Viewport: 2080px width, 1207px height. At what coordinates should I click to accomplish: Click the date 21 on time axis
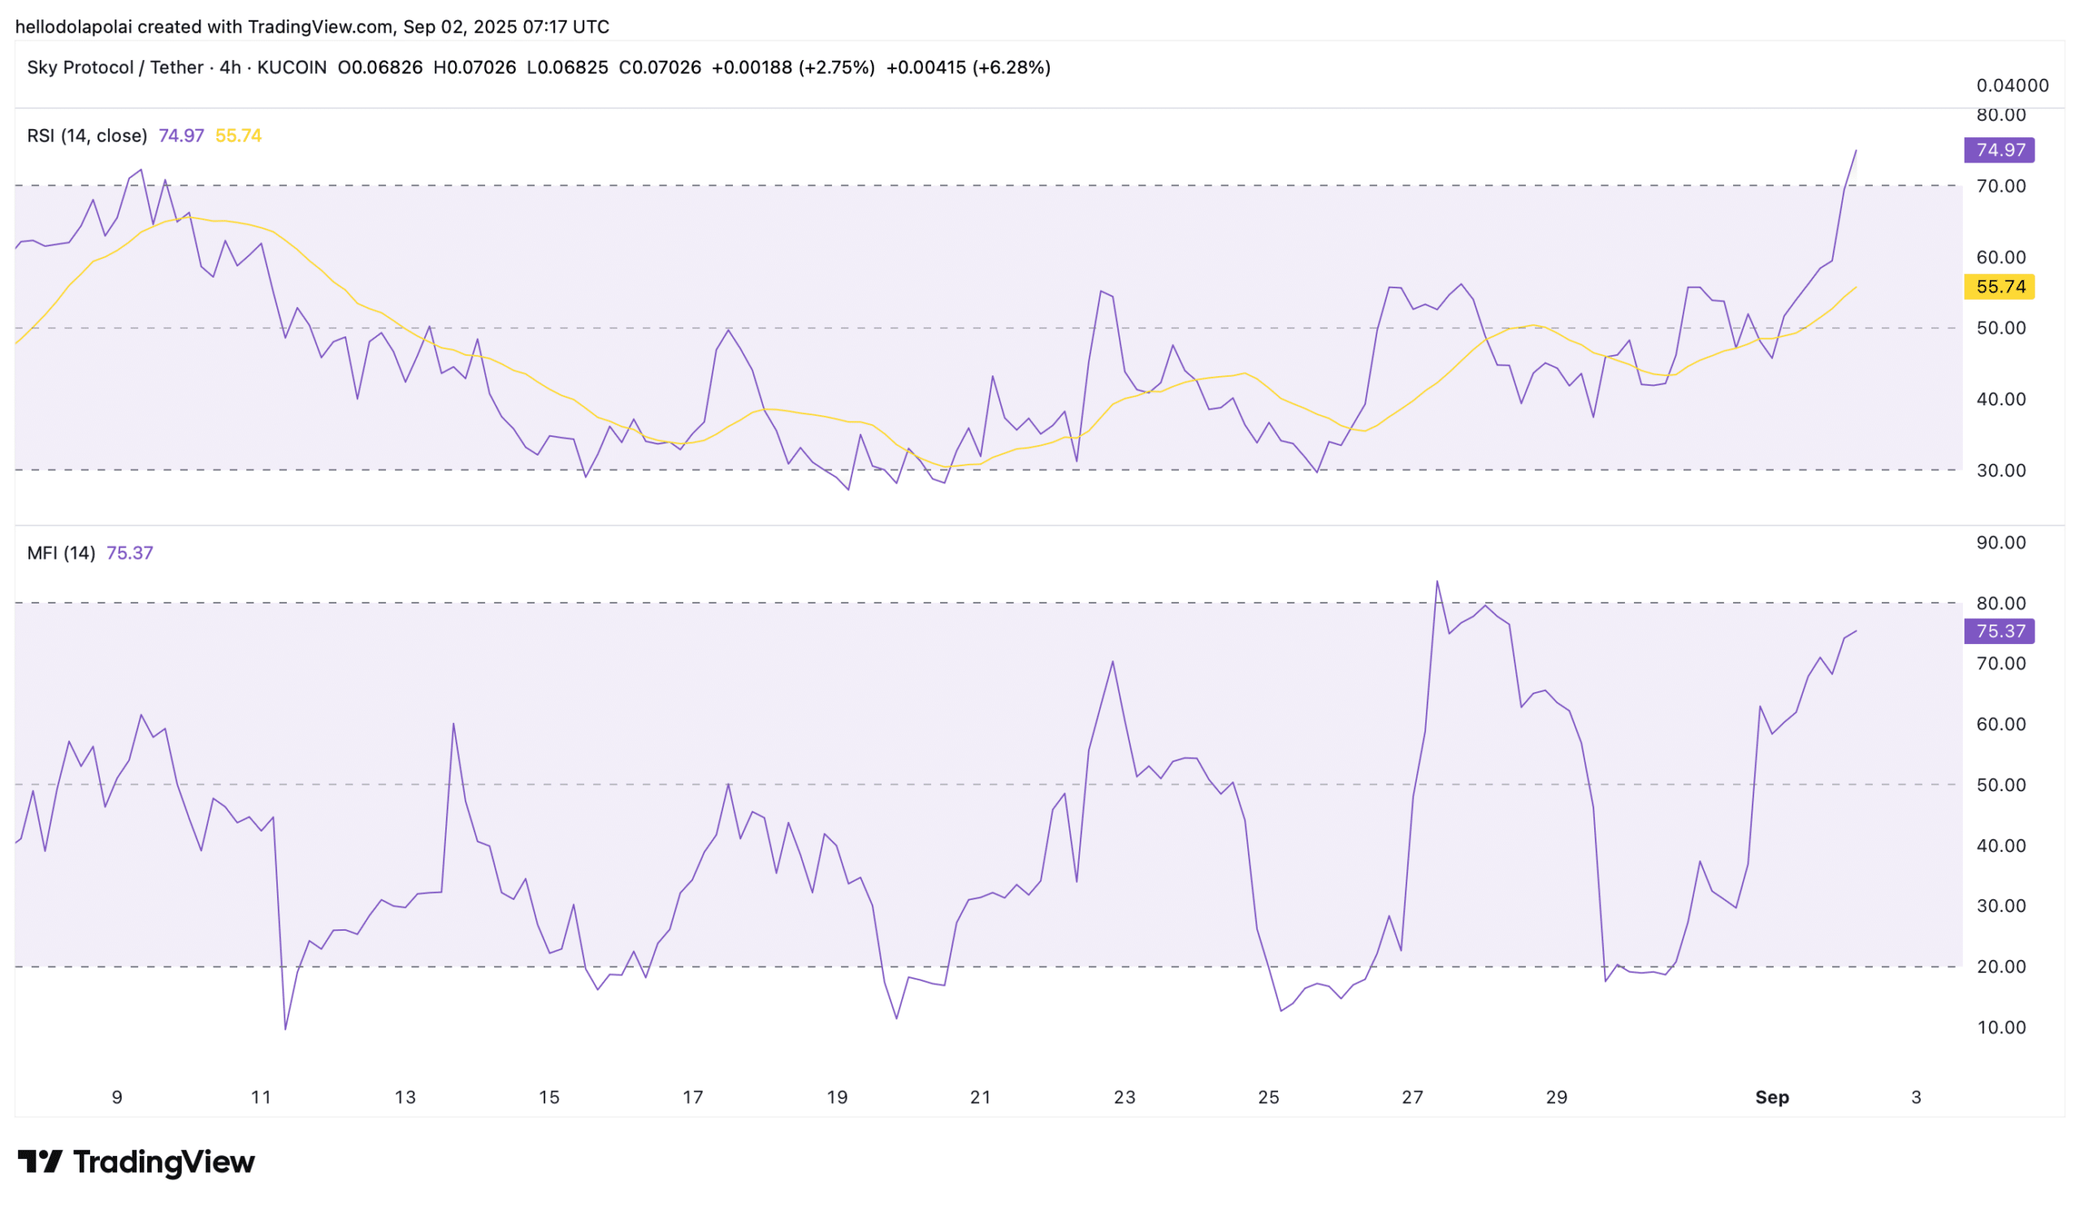click(x=980, y=1097)
